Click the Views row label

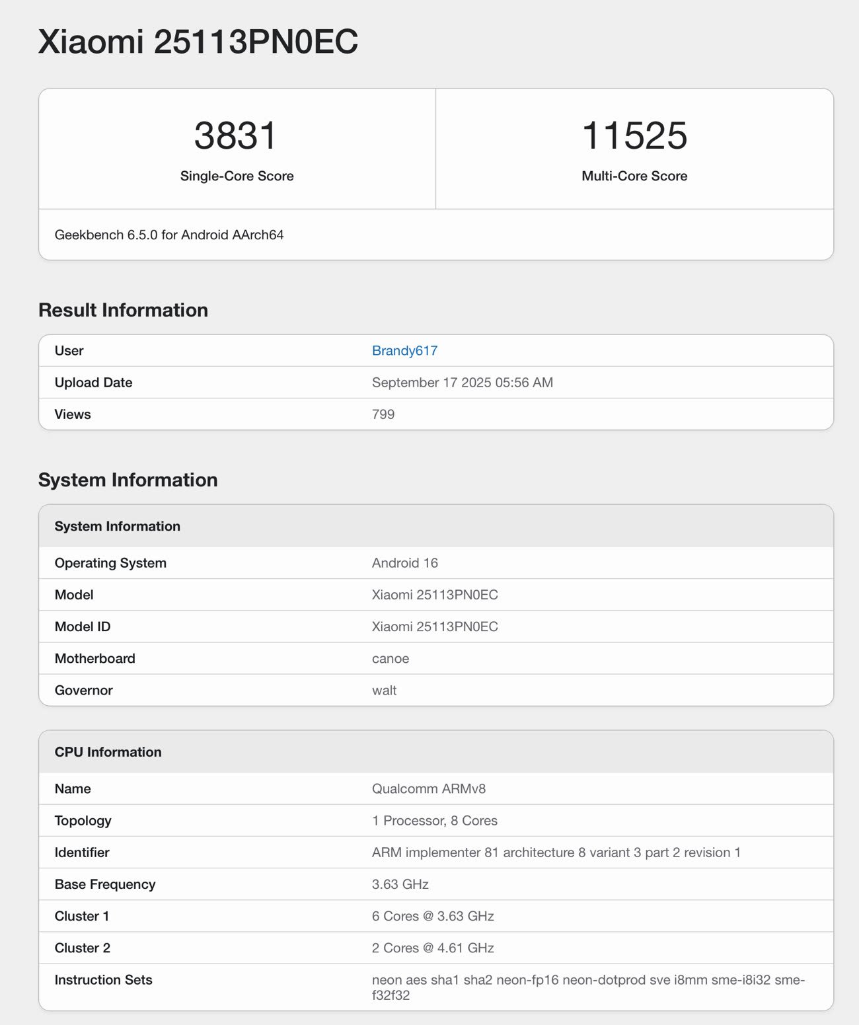(x=73, y=414)
